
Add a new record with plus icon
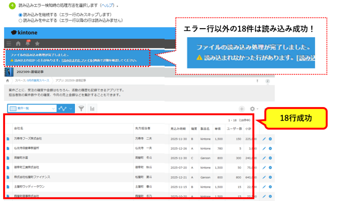coord(242,109)
